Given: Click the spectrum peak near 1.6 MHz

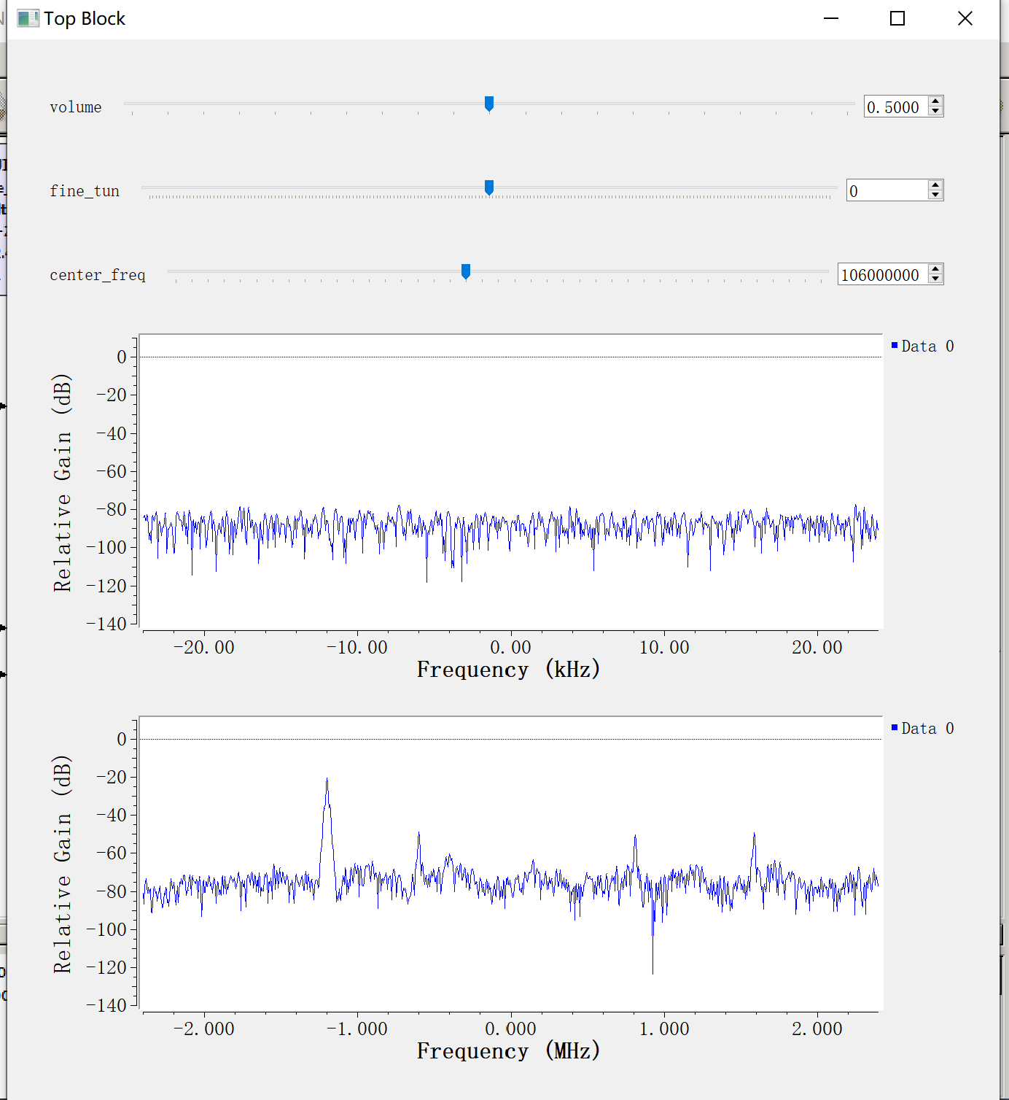Looking at the screenshot, I should click(x=754, y=835).
